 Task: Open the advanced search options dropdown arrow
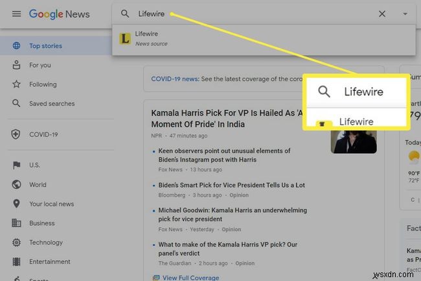pyautogui.click(x=405, y=14)
